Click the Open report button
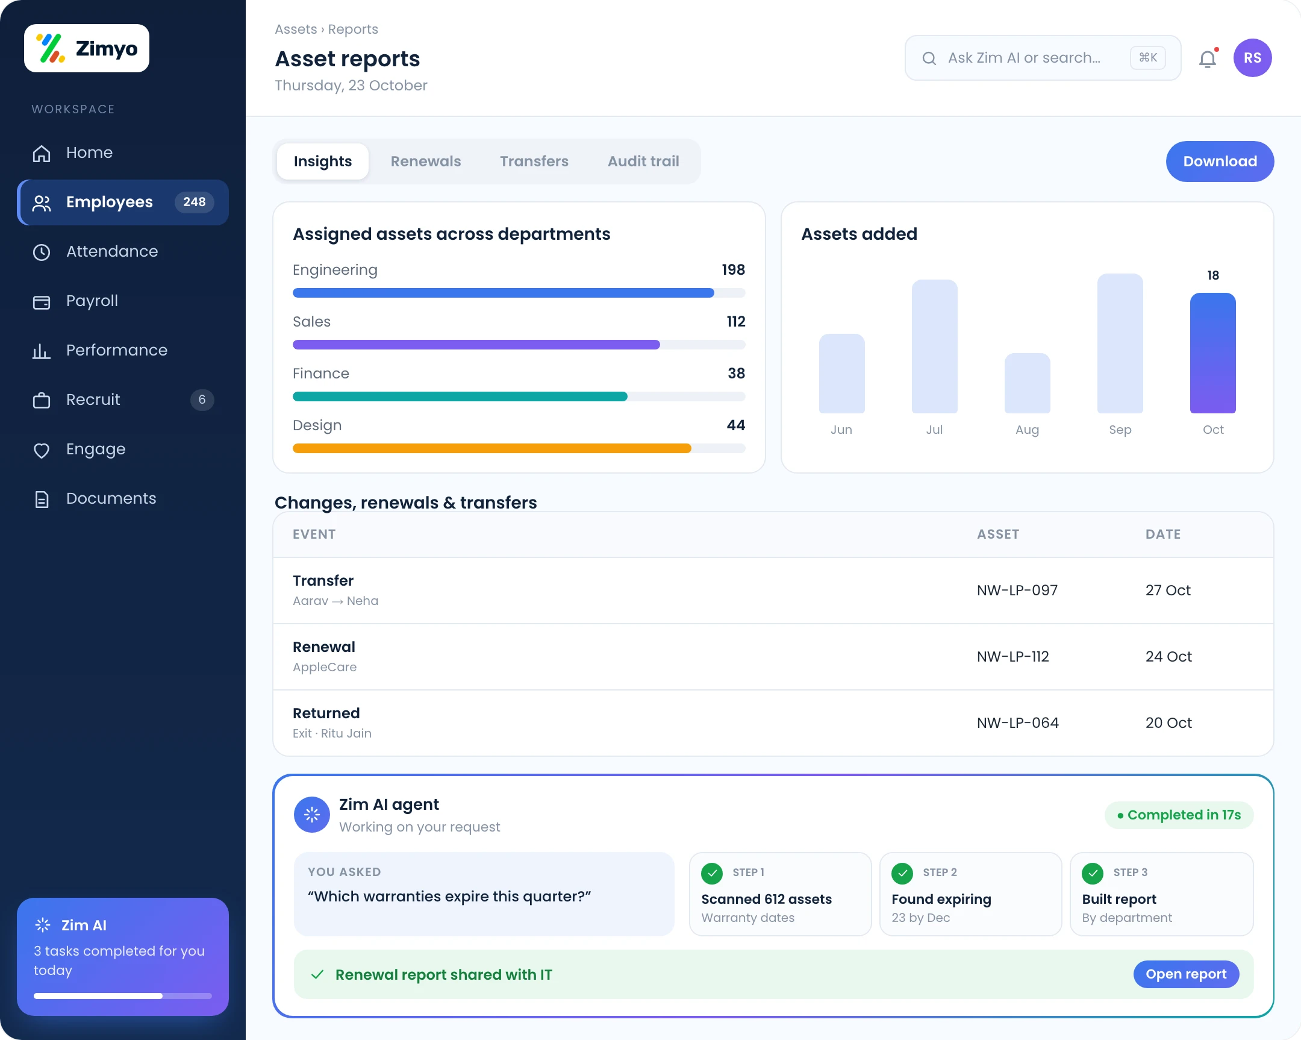 [x=1186, y=974]
